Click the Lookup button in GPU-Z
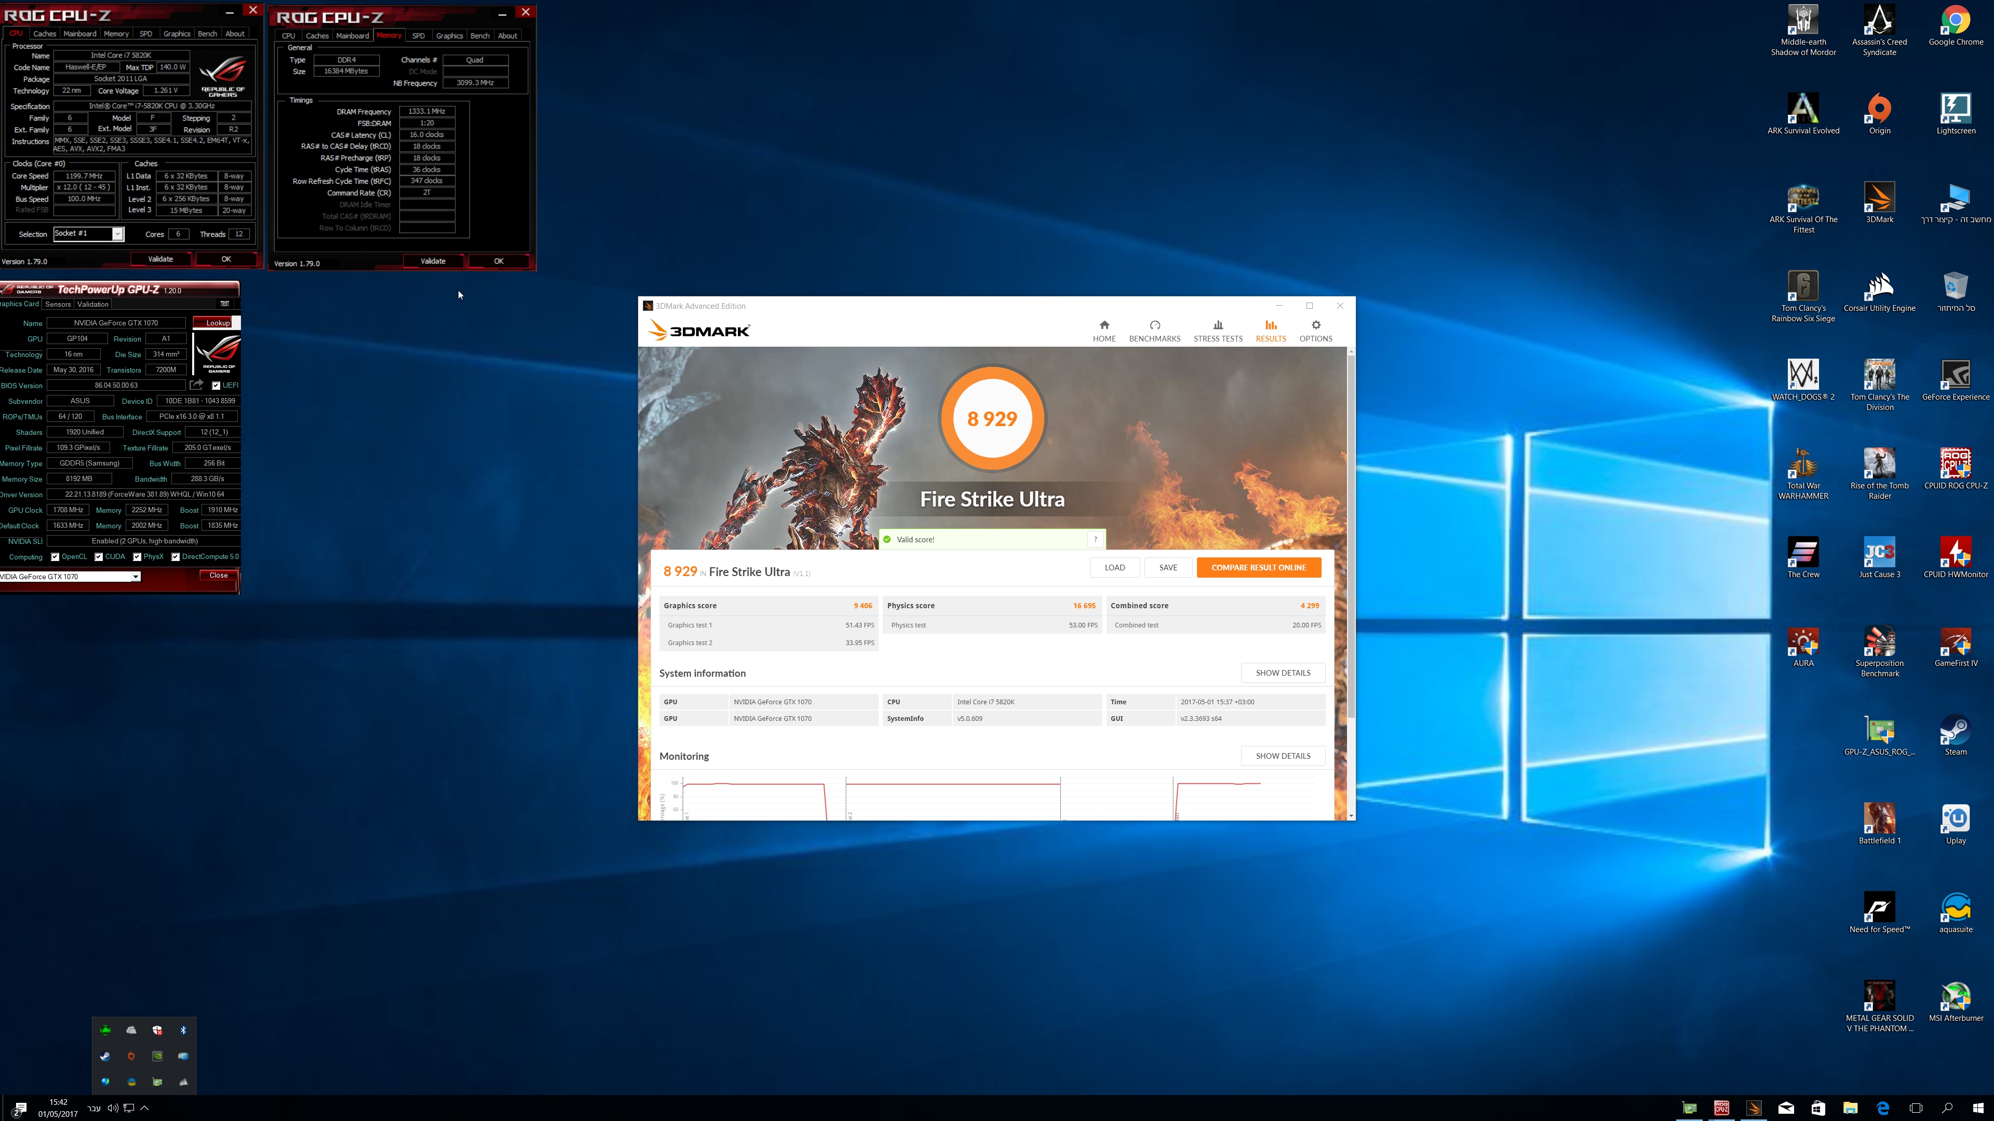Screen dimensions: 1994x1121 click(x=217, y=323)
